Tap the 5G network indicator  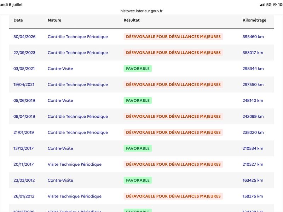pyautogui.click(x=269, y=5)
